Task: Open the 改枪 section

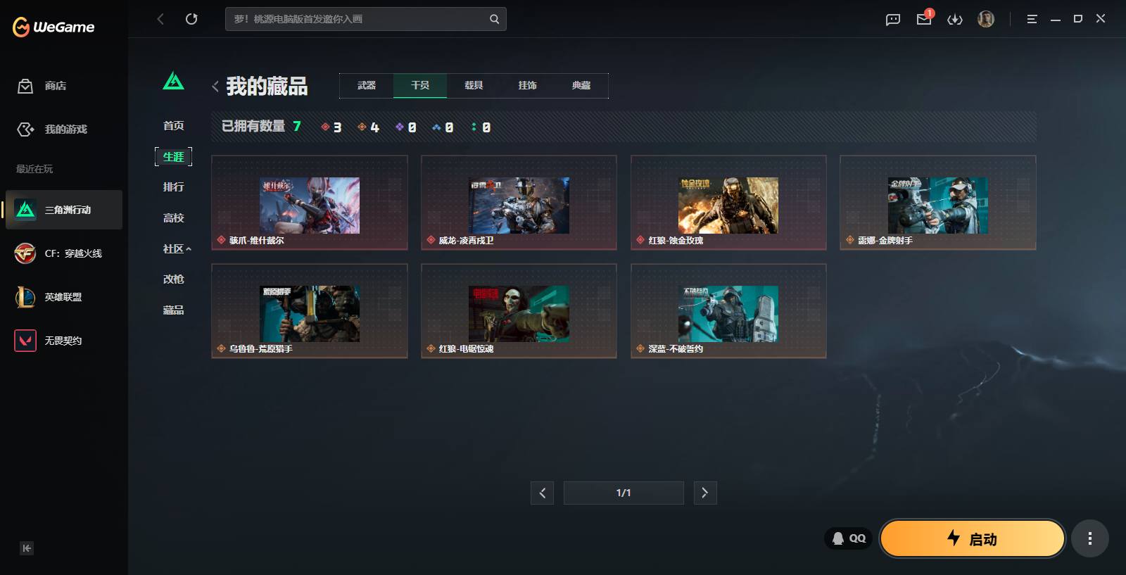Action: [x=174, y=279]
